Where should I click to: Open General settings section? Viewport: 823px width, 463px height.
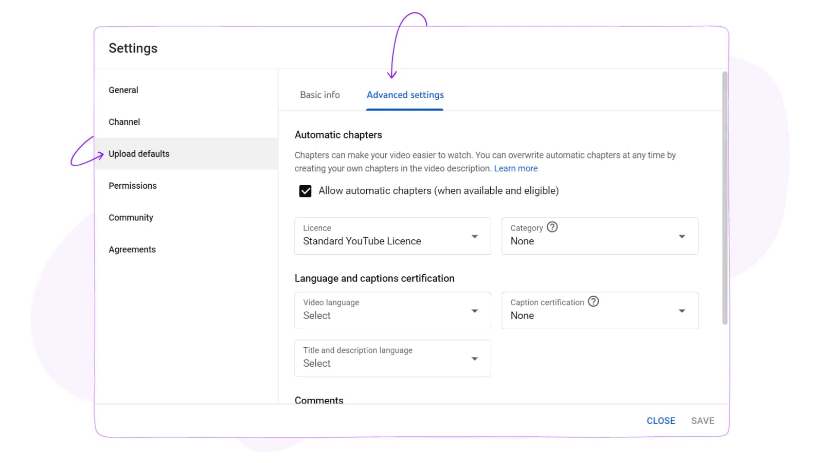[186, 90]
